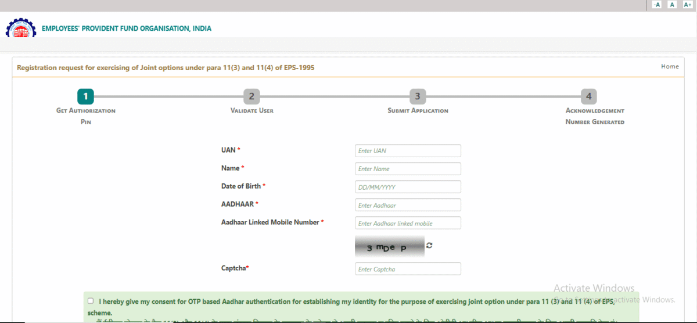This screenshot has width=697, height=323.
Task: Select step 4 Acknowledgement Number Generated
Action: (588, 96)
